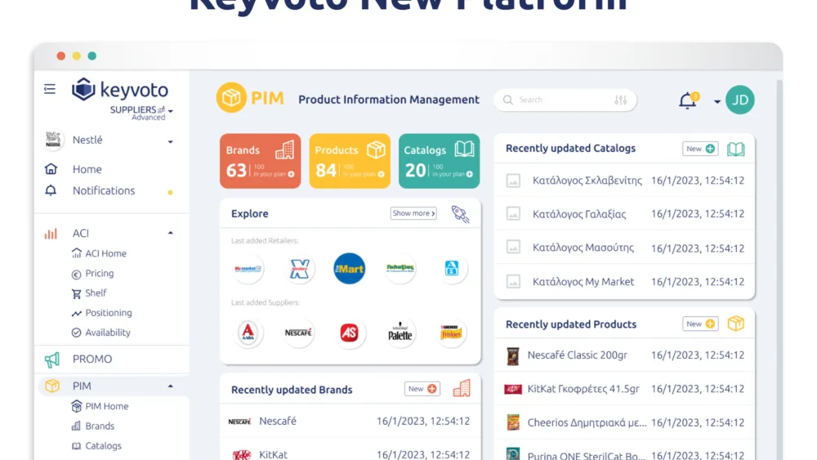
Task: Click the search magnifier icon
Action: (508, 100)
